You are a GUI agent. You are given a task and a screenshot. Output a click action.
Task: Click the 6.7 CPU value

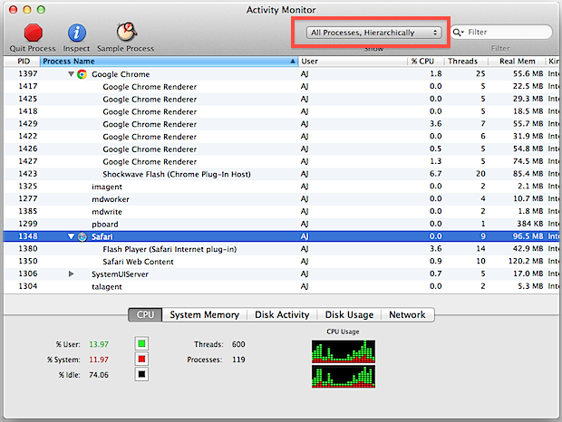pos(435,174)
